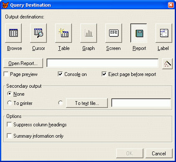Choose the Cursor output destination icon
Image resolution: width=176 pixels, height=162 pixels.
tap(38, 33)
